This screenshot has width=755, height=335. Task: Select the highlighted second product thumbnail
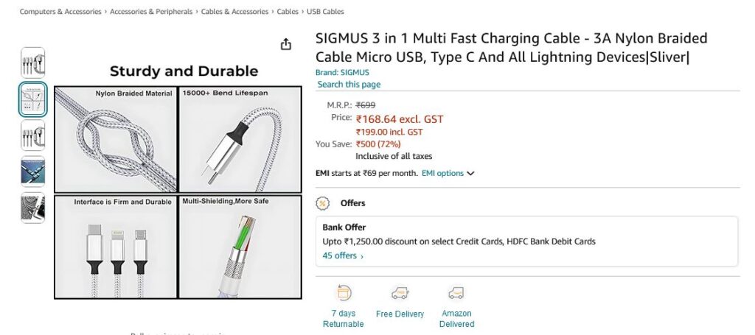(x=33, y=99)
